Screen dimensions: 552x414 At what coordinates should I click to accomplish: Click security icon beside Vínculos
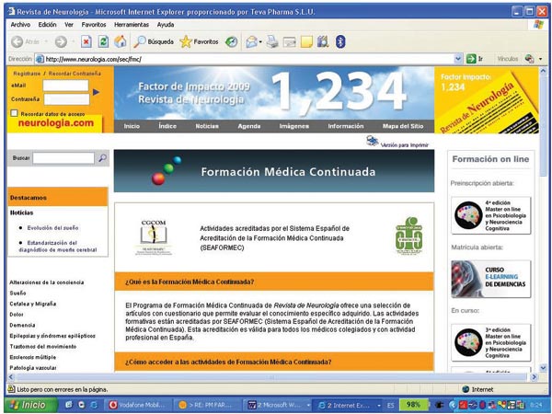click(529, 59)
